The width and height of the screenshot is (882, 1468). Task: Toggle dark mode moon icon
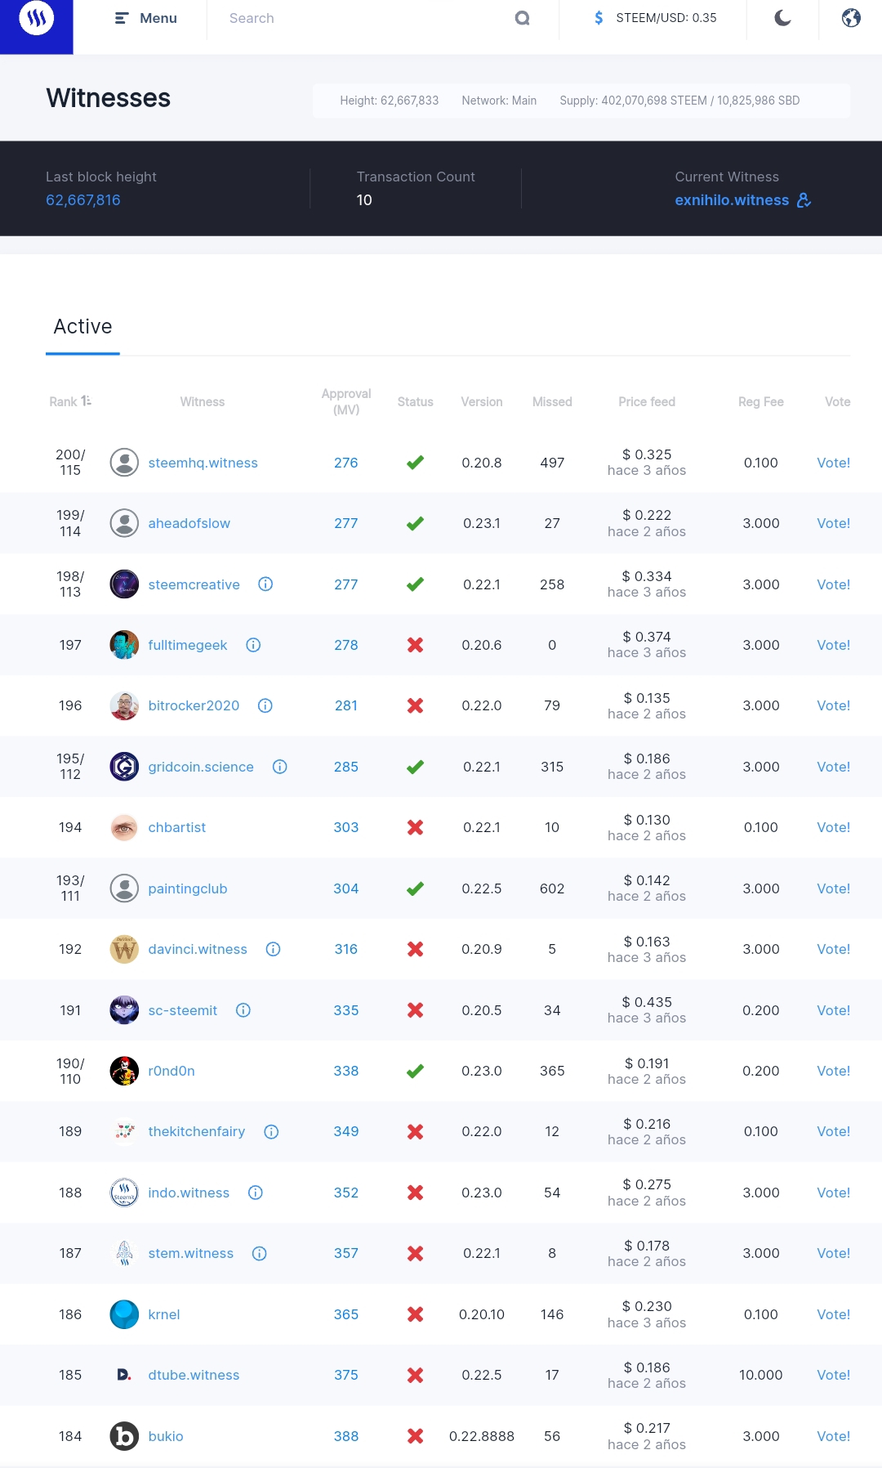(x=782, y=18)
